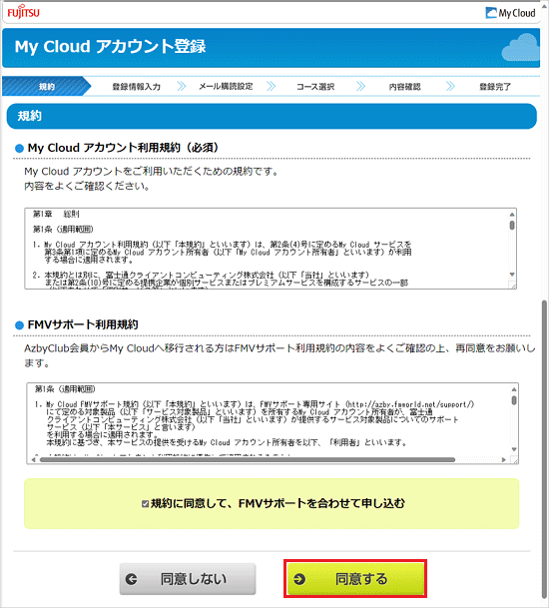Click down arrow in My Cloud terms scrollbar
The image size is (549, 608).
tap(512, 275)
